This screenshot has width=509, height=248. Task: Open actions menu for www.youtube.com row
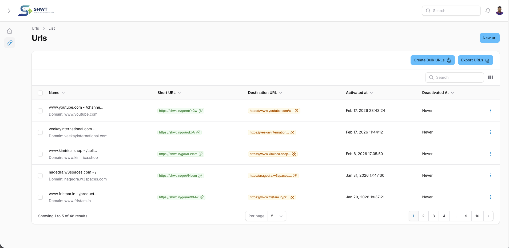pos(490,111)
